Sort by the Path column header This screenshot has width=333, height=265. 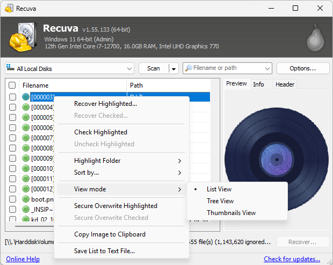(169, 85)
